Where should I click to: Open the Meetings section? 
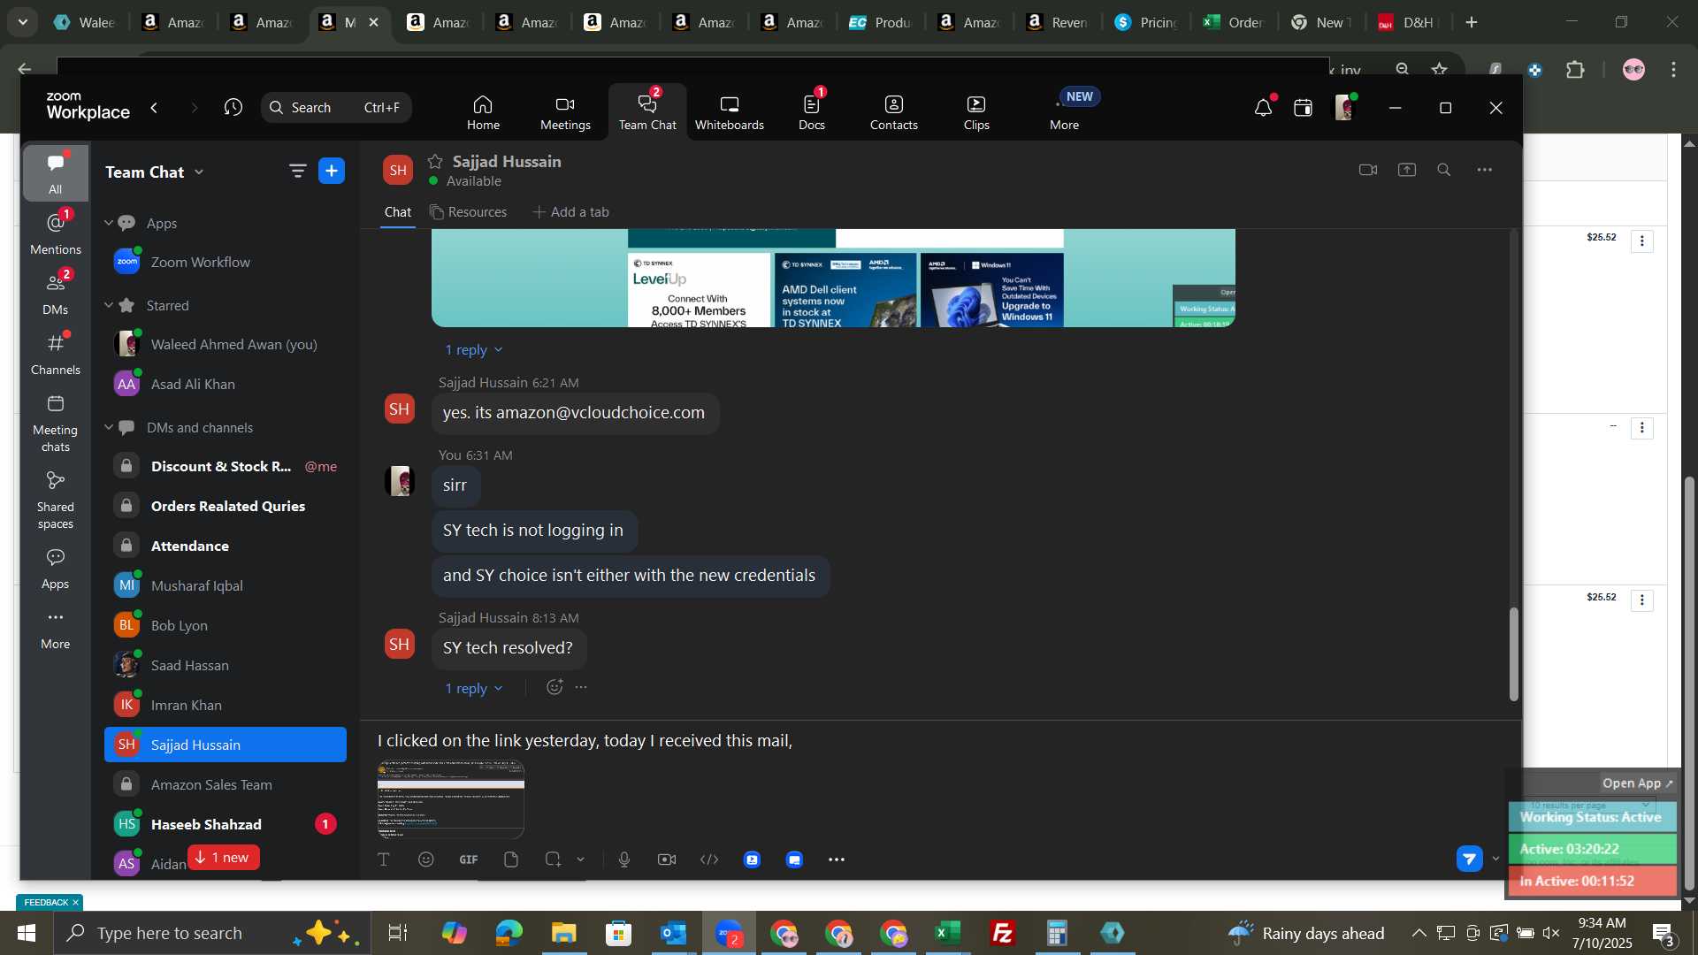(x=565, y=112)
